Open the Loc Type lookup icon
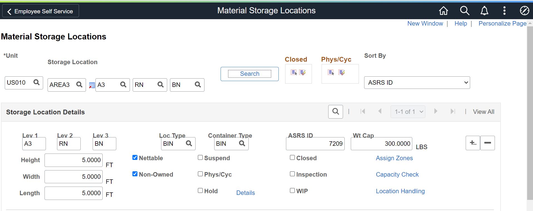The height and width of the screenshot is (211, 533). [x=189, y=144]
